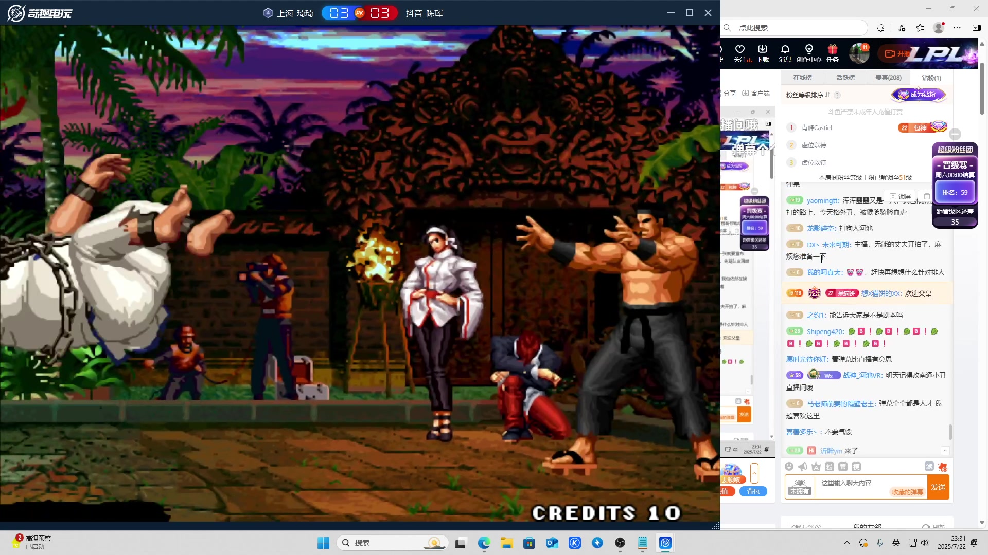Open the browser favorites star icon
This screenshot has width=988, height=555.
point(920,28)
